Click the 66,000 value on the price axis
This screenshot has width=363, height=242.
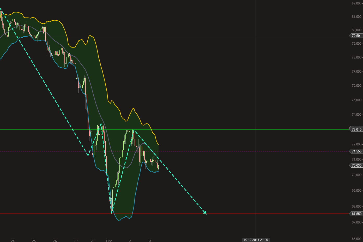click(x=356, y=238)
